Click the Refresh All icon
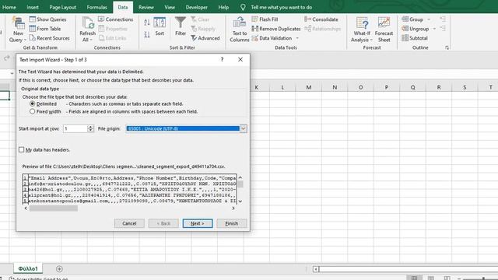Viewport: 498px width, 280px height. click(87, 30)
